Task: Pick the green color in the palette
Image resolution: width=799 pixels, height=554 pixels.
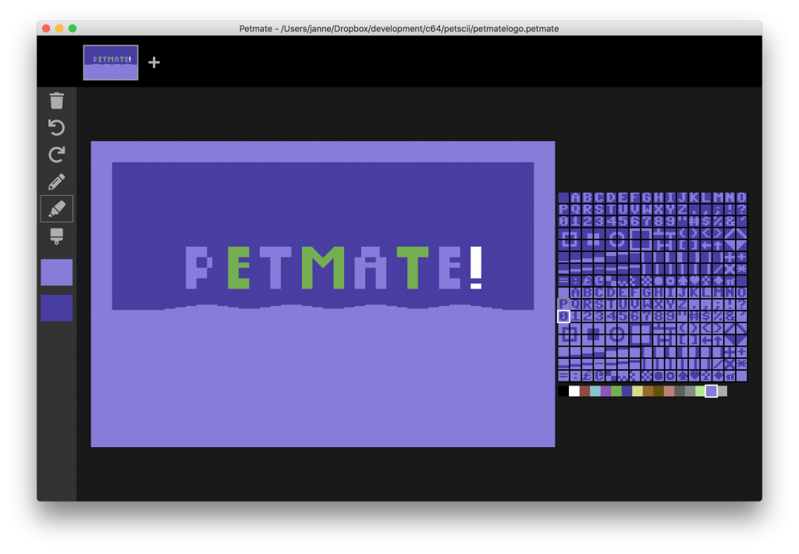Action: (616, 391)
